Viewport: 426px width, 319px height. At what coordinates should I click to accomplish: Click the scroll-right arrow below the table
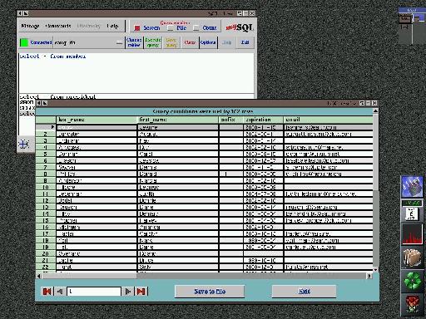pos(369,276)
